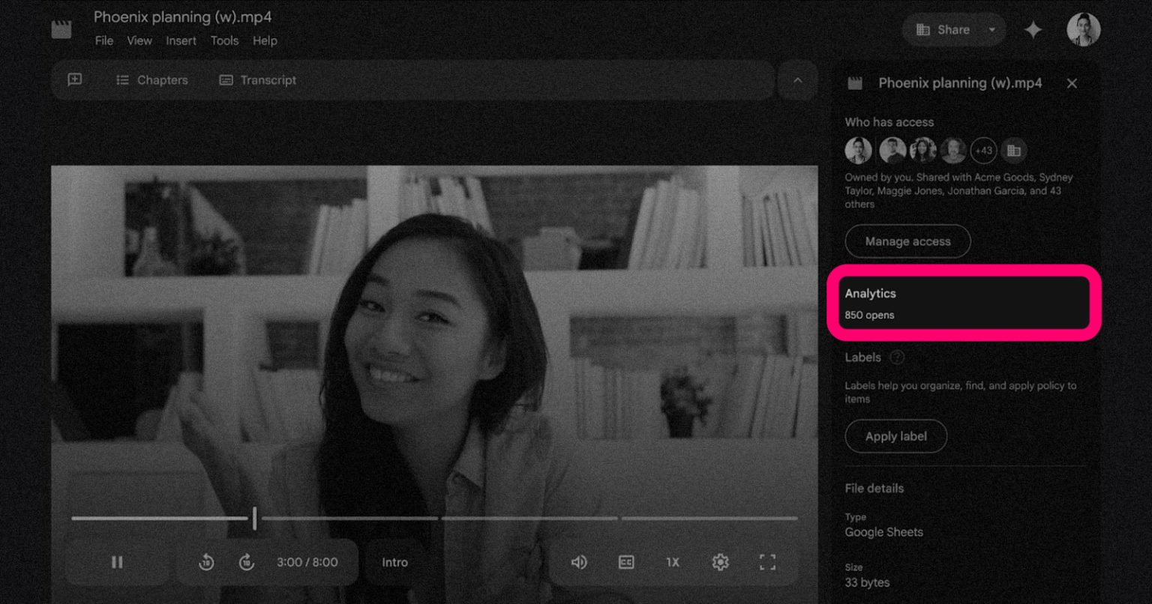Open the Insert menu
Image resolution: width=1152 pixels, height=604 pixels.
tap(181, 40)
